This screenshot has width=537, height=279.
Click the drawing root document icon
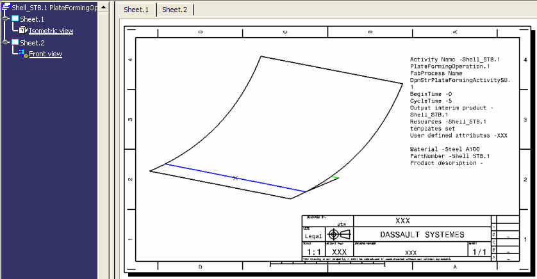tap(6, 7)
